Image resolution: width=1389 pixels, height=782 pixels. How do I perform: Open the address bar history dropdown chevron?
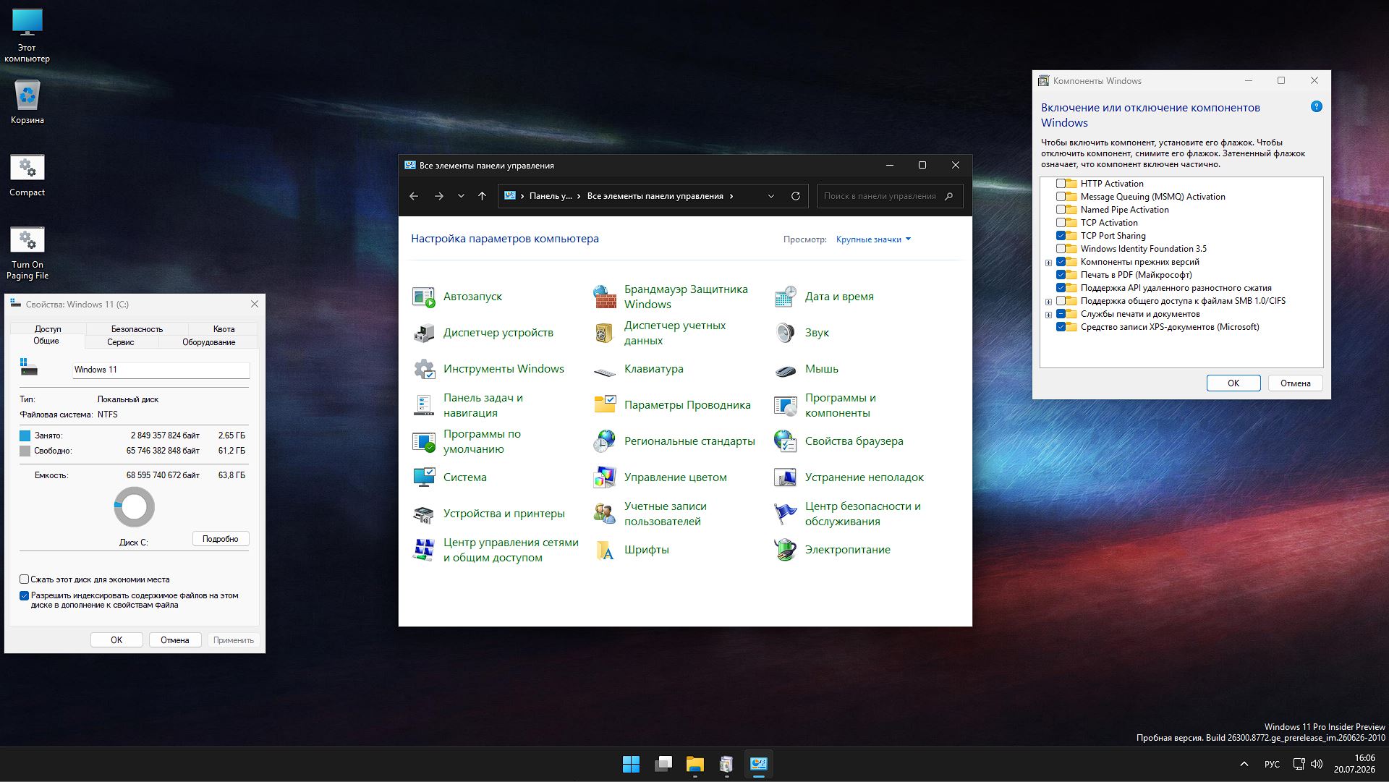click(770, 196)
